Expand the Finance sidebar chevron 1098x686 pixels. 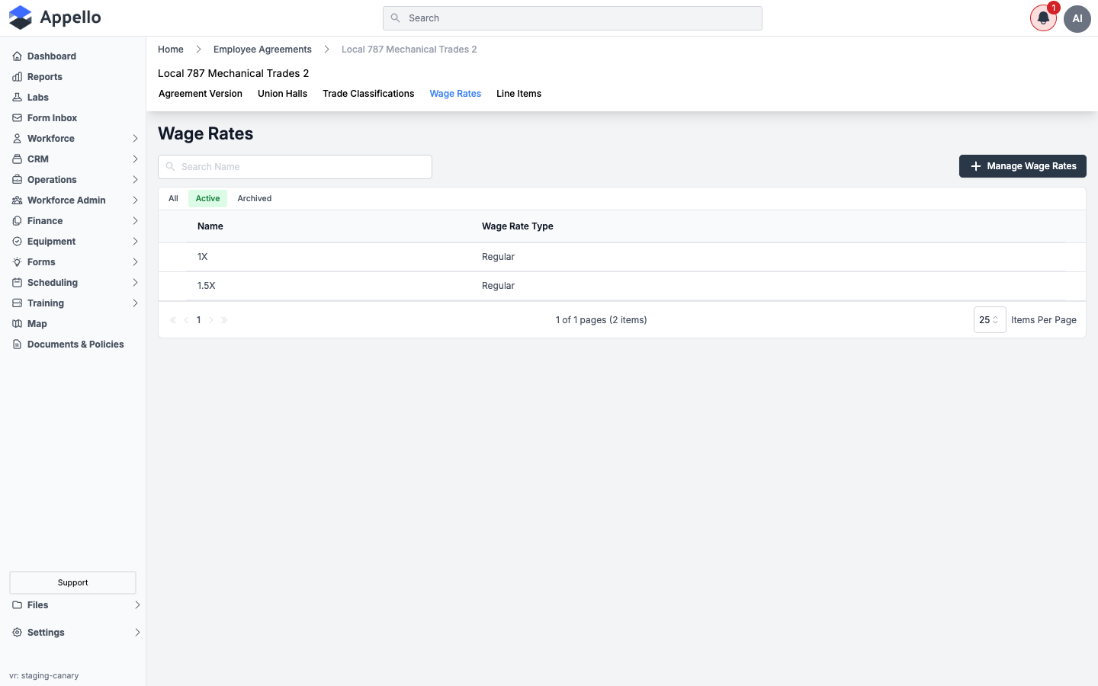[135, 221]
